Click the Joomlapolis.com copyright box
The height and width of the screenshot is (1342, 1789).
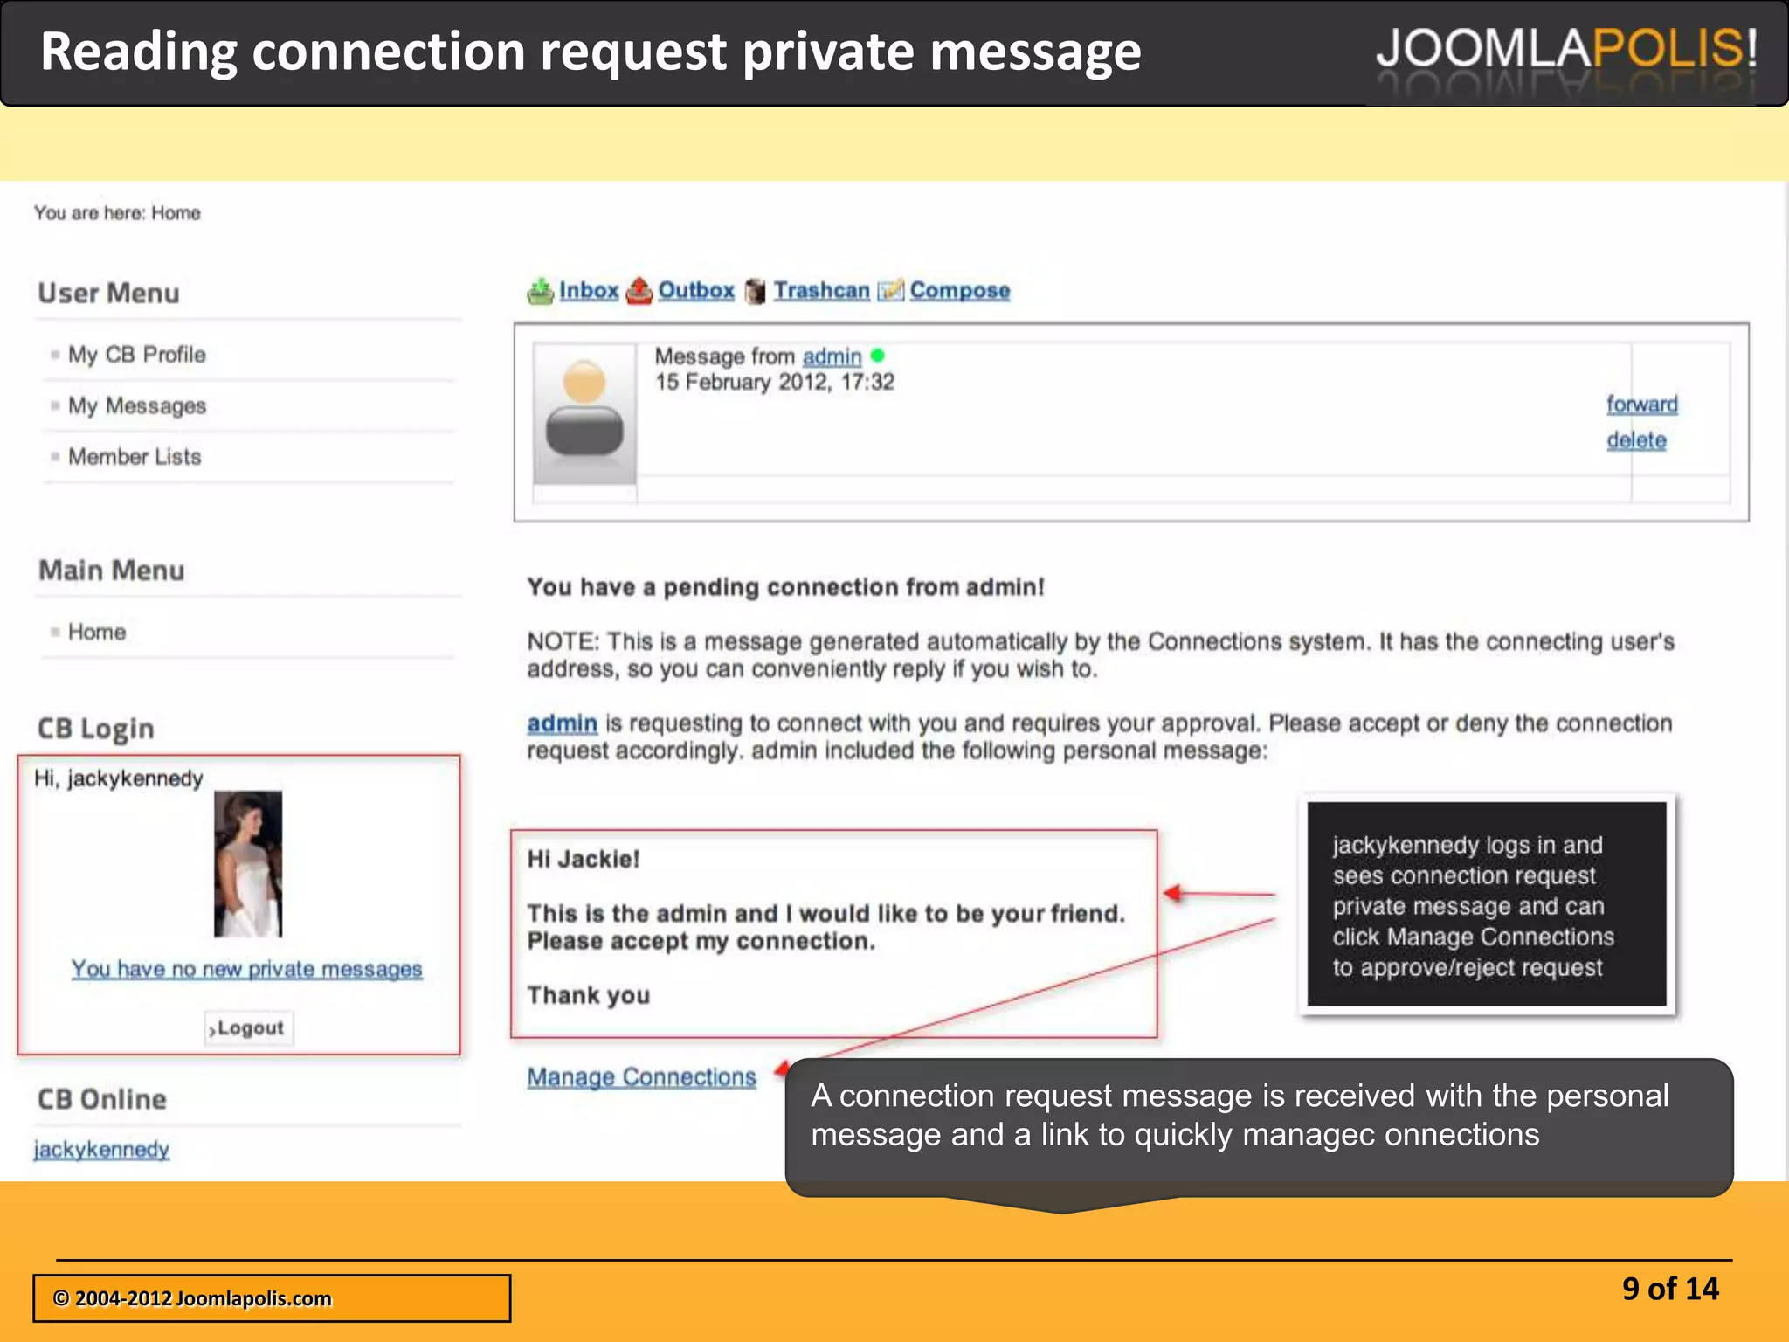(272, 1298)
